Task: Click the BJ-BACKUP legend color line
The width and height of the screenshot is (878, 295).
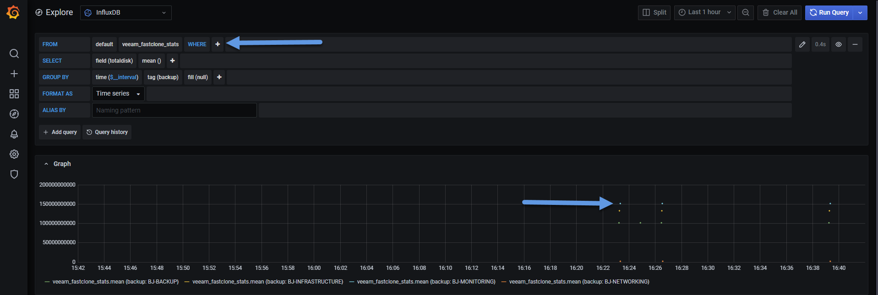Action: coord(47,282)
